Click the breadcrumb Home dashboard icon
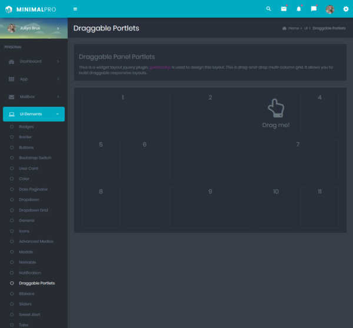The height and width of the screenshot is (328, 353). [284, 28]
